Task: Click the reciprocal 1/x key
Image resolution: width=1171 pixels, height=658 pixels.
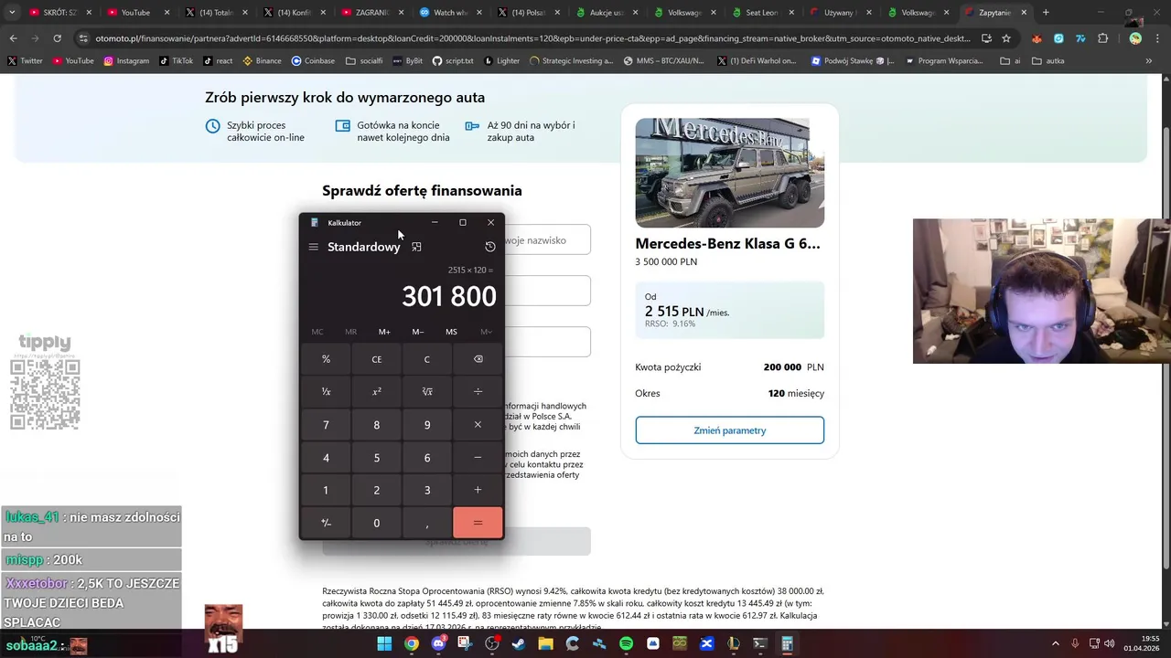Action: pyautogui.click(x=326, y=391)
